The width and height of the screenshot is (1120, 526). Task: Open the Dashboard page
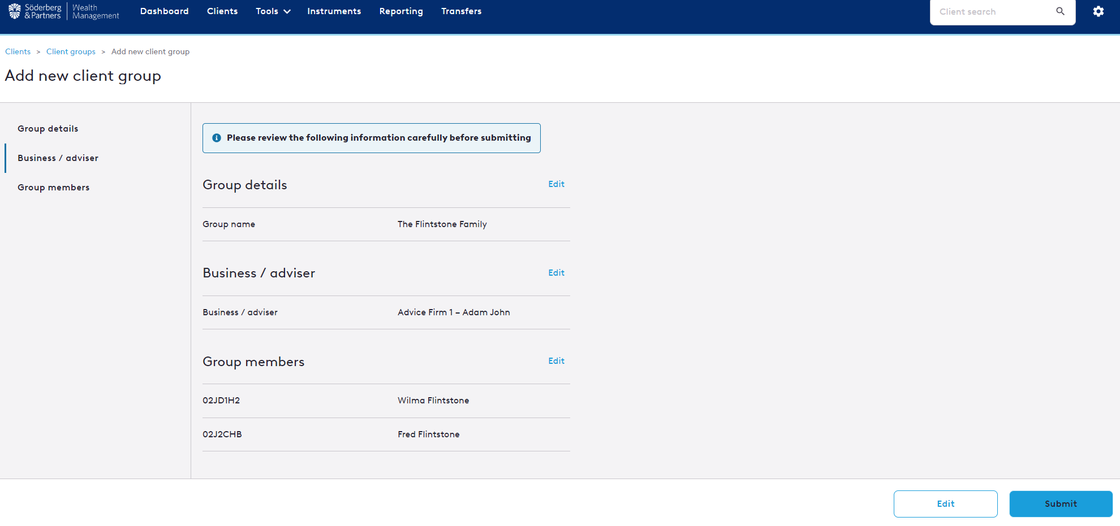pyautogui.click(x=164, y=11)
